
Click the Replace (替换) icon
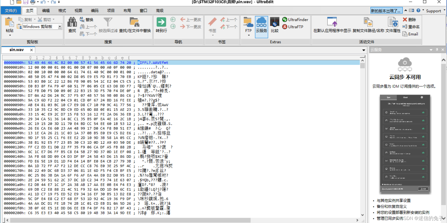pos(82,19)
